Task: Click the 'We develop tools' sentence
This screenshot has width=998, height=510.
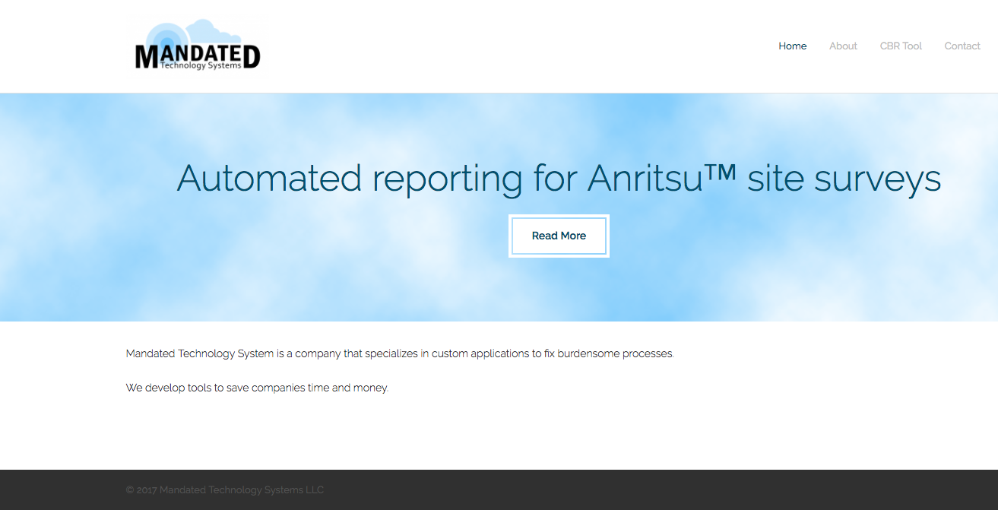Action: click(x=257, y=388)
